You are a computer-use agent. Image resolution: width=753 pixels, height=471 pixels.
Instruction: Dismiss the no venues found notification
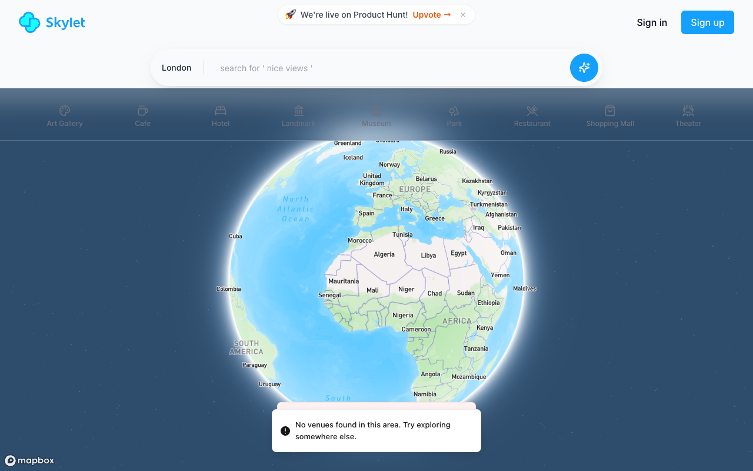click(376, 430)
